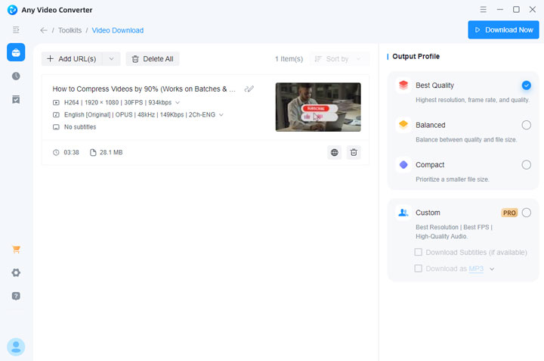Edit video title with the pencil icon
Screen dimensions: 544x361
249,89
